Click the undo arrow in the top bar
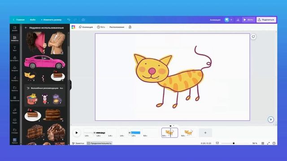 pos(69,20)
